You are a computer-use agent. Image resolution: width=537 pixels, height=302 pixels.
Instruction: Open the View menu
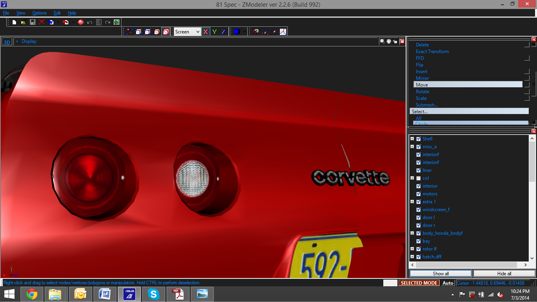pos(21,13)
